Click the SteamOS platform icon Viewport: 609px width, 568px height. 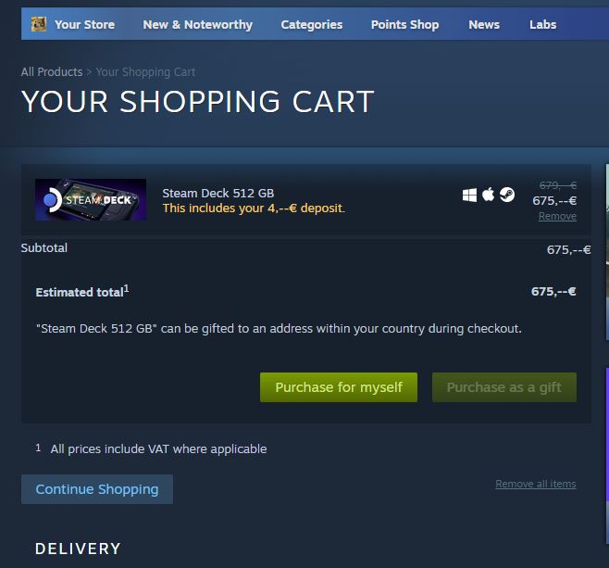click(x=507, y=195)
